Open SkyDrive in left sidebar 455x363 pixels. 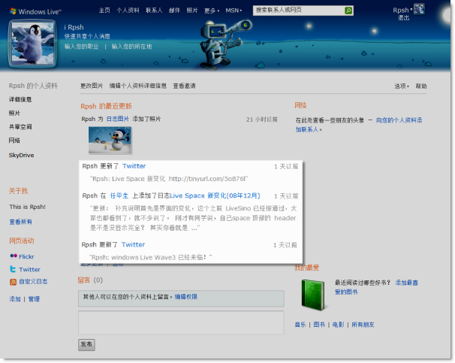[21, 155]
